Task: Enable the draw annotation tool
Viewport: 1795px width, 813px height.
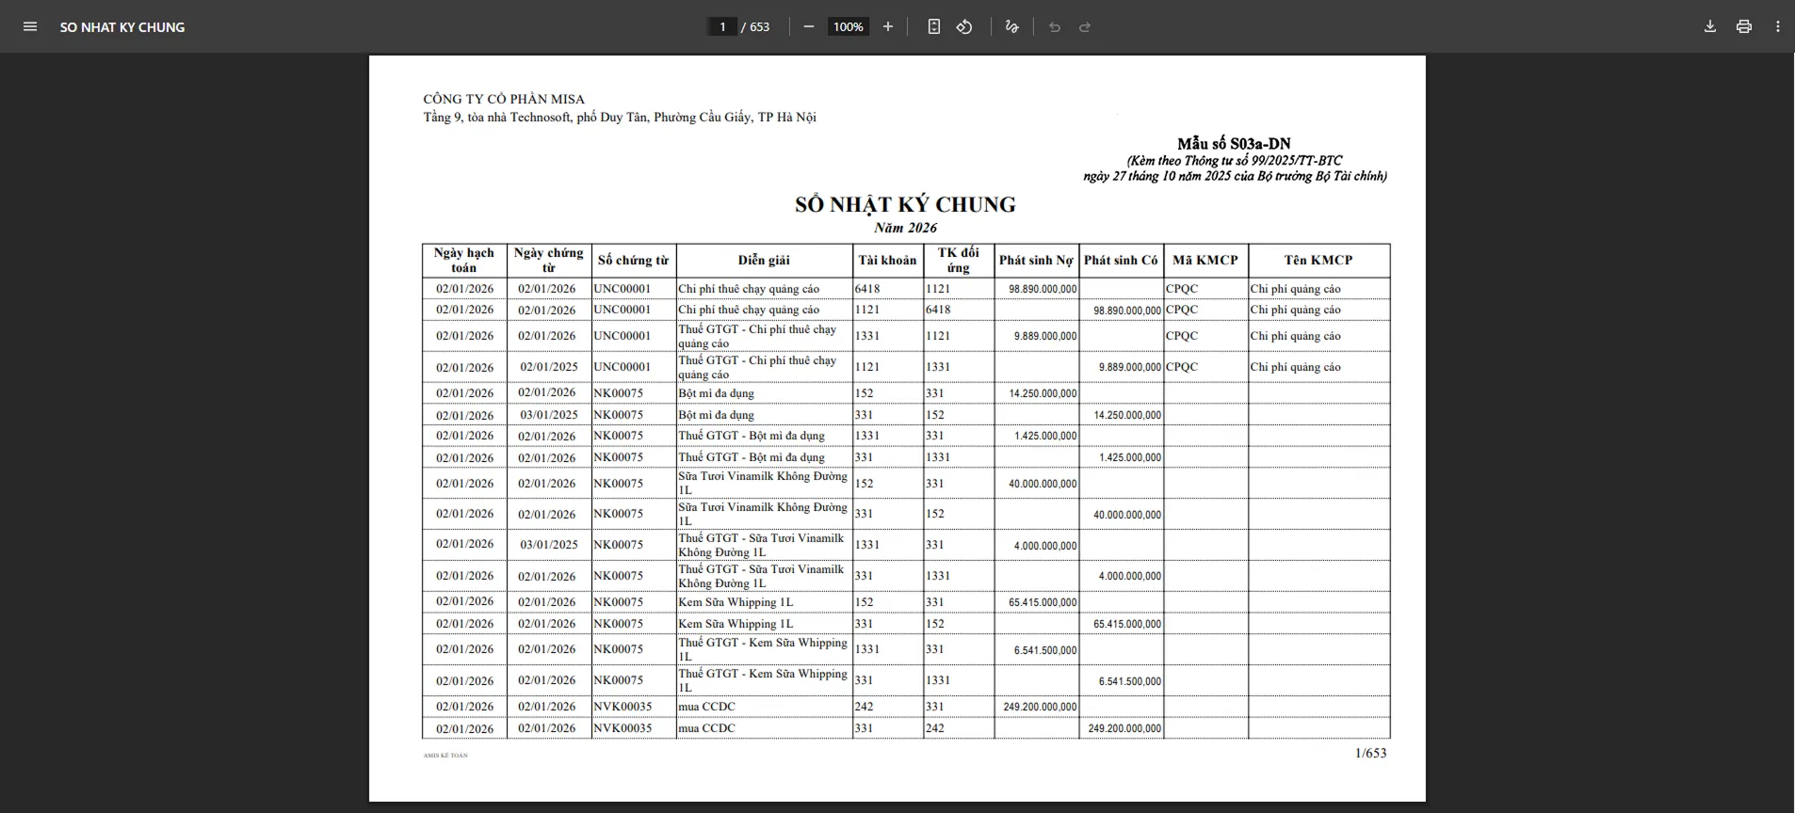Action: pos(1011,26)
